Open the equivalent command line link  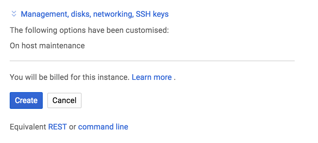(x=103, y=127)
